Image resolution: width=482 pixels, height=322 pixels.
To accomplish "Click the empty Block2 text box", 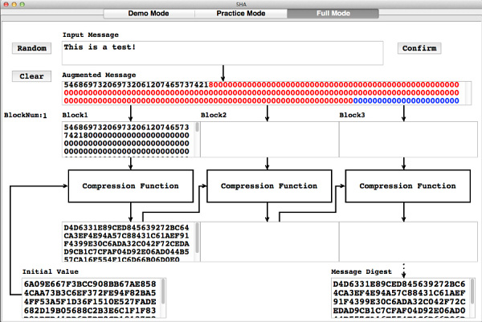I will tap(266, 139).
